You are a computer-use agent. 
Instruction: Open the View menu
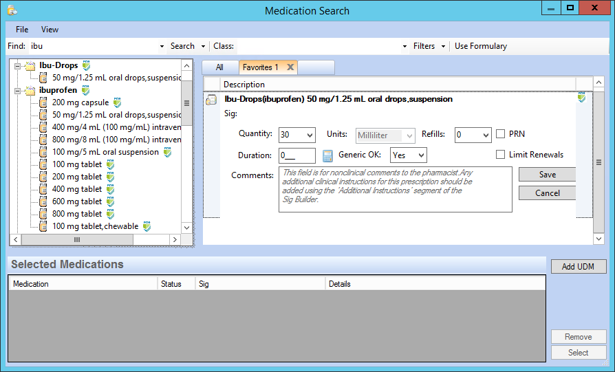click(50, 30)
